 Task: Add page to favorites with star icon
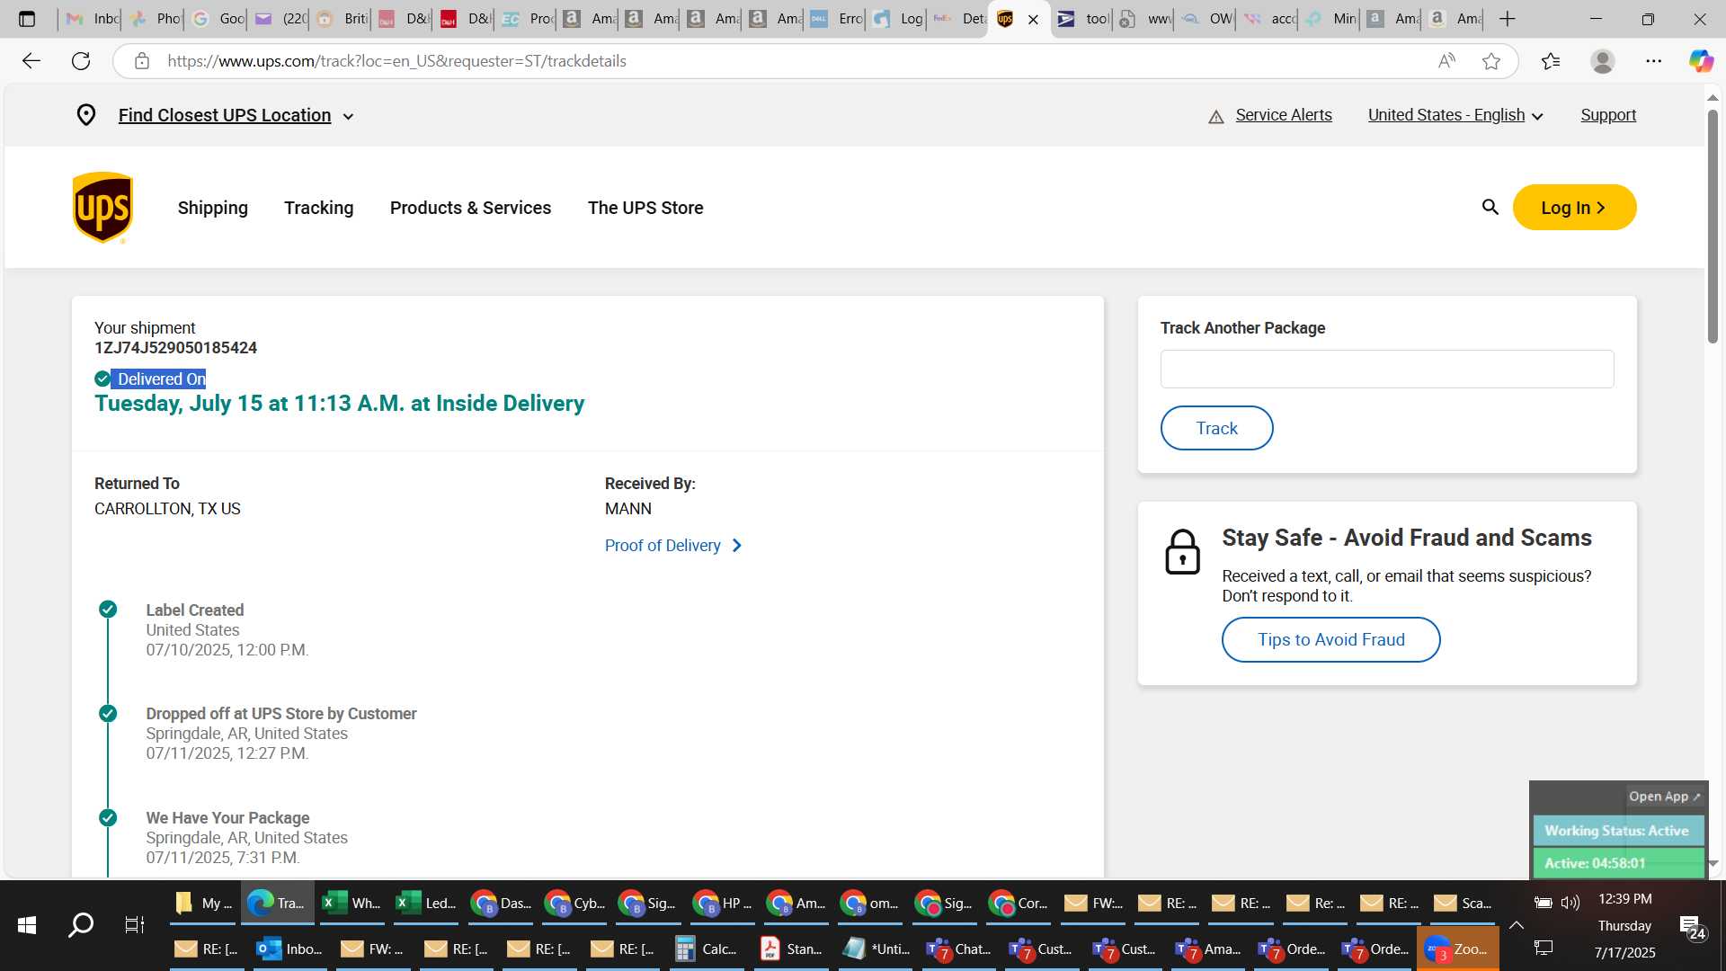[x=1491, y=61]
